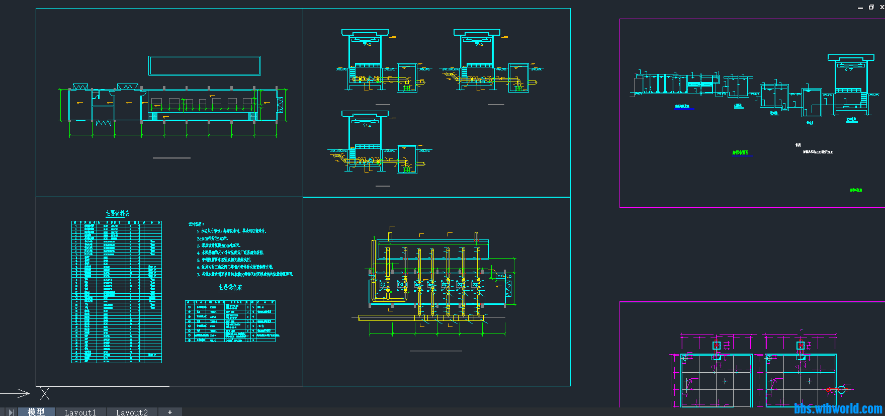Viewport: 885px width, 416px height.
Task: Minimize the drawing window
Action: (x=860, y=8)
